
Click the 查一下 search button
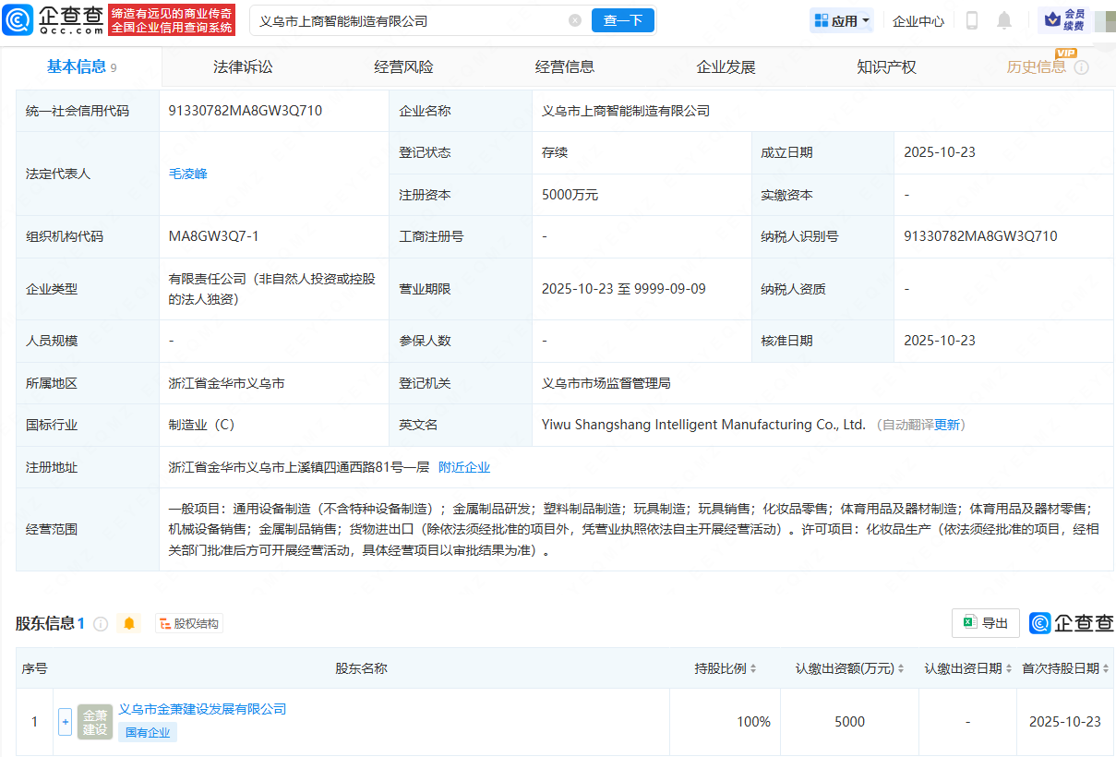click(623, 20)
